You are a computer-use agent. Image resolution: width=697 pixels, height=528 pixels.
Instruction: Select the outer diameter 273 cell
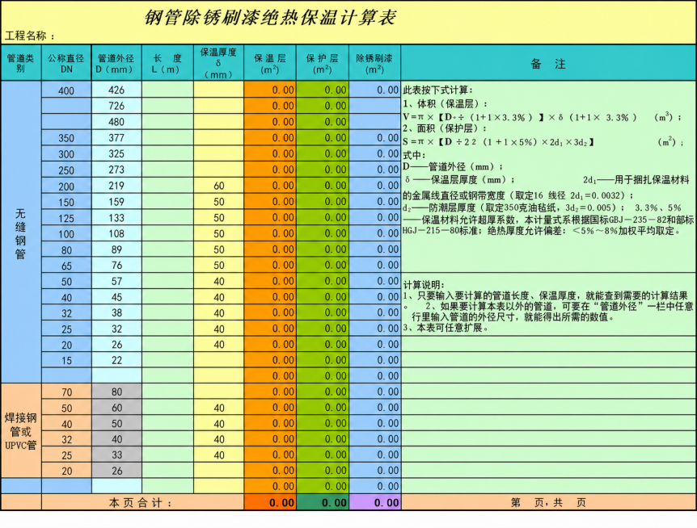(x=116, y=170)
